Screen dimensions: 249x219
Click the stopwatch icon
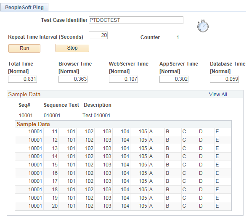pos(203,26)
